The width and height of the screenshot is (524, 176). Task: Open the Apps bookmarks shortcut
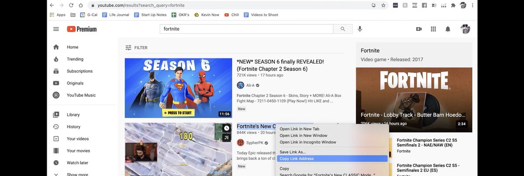point(57,14)
